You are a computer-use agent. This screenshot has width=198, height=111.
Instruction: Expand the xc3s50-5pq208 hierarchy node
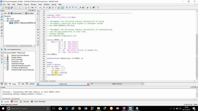pos(5,21)
